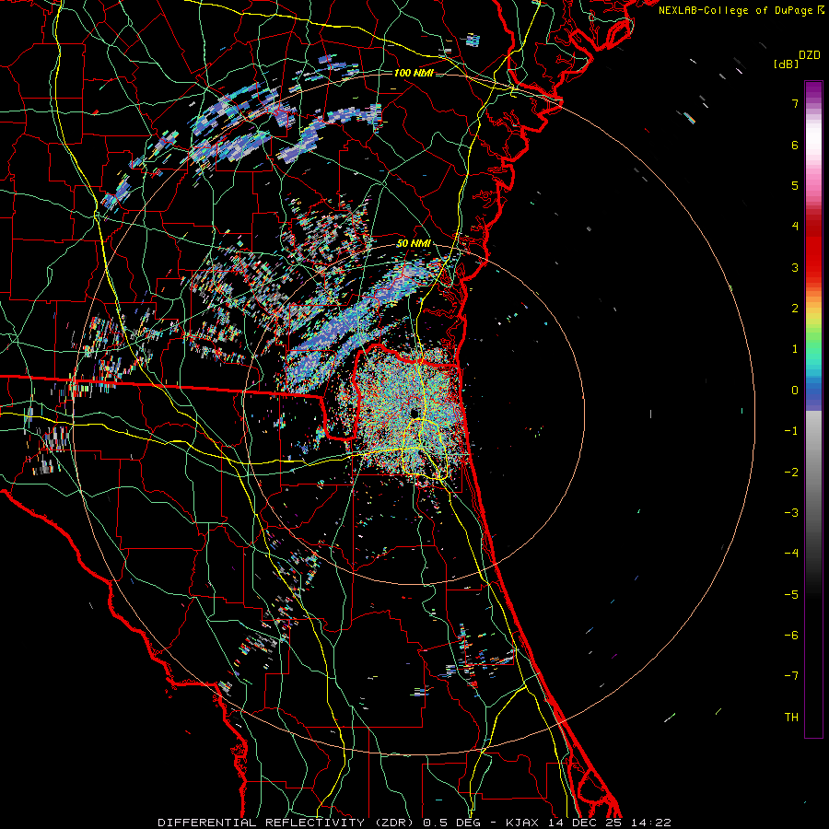Viewport: 829px width, 829px height.
Task: Click the -2 value on color scale
Action: click(x=791, y=473)
